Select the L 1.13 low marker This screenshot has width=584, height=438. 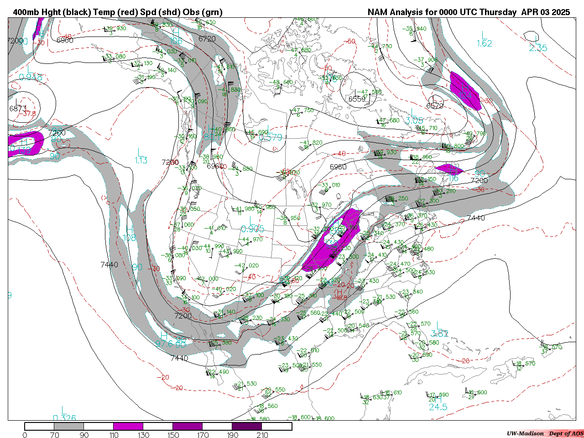coord(141,156)
